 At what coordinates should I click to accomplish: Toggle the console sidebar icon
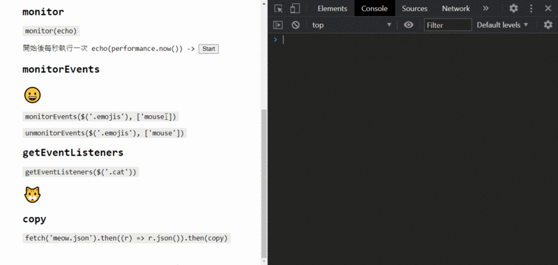click(278, 25)
